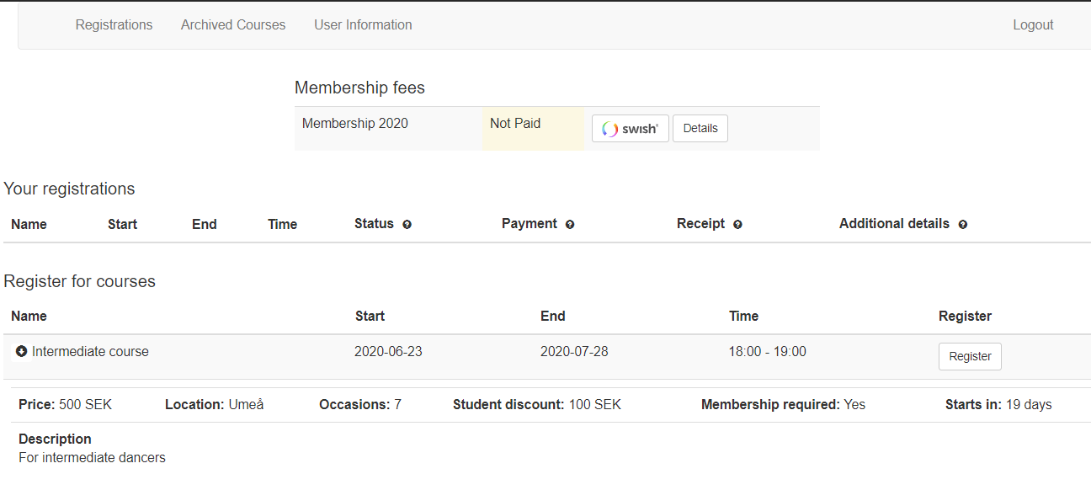1091x490 pixels.
Task: Go to the Registrations page
Action: [x=114, y=25]
